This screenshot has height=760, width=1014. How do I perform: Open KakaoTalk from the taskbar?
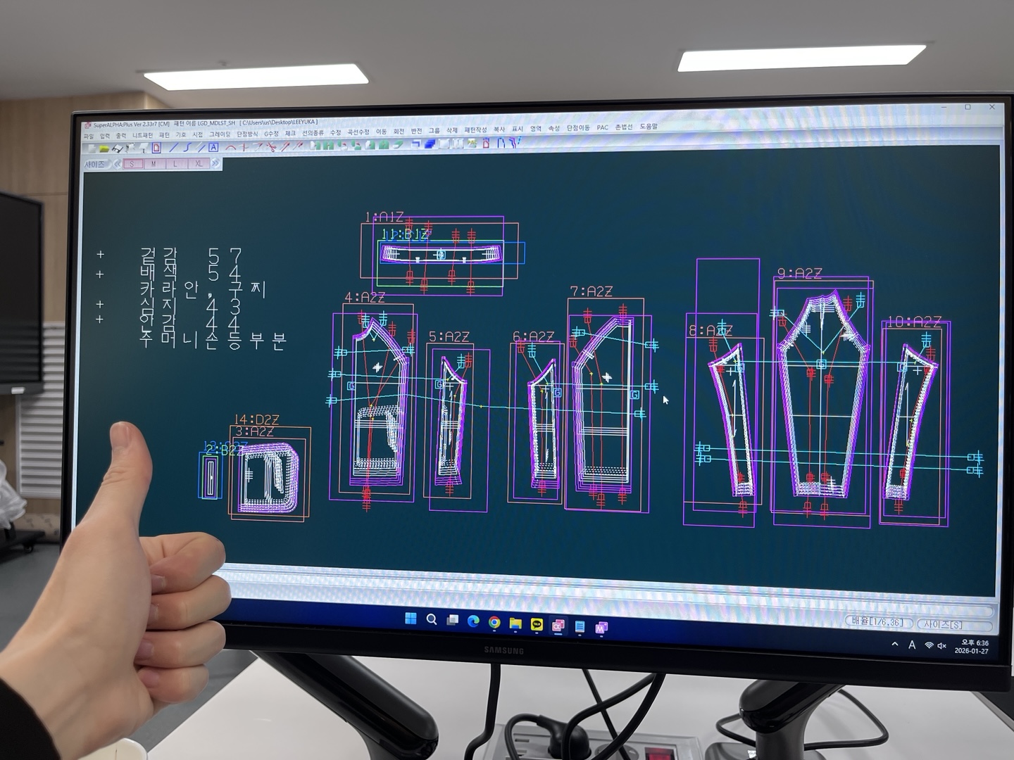[x=537, y=623]
